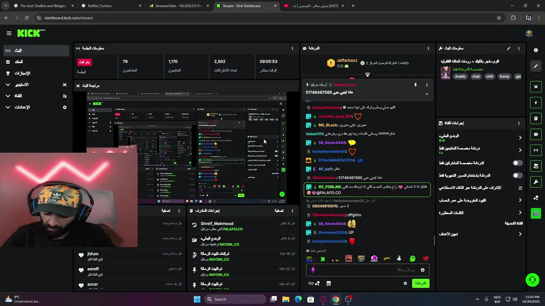Click the browser address bar
This screenshot has height=306, width=545.
(268, 18)
